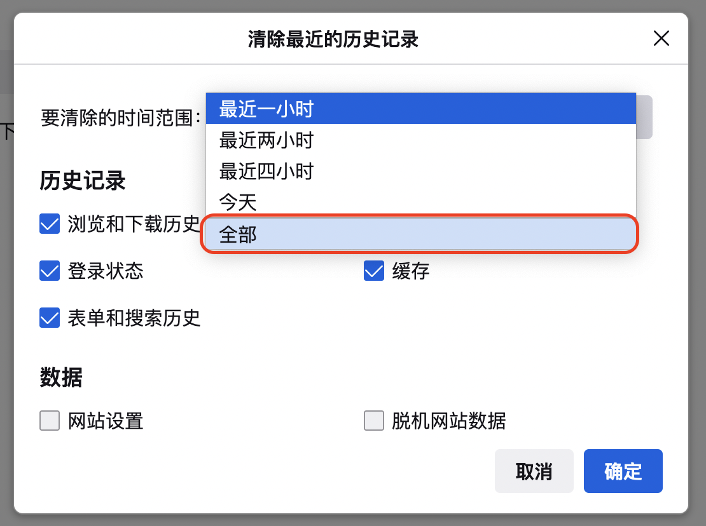706x526 pixels.
Task: Enable the 网站设置 checkbox
Action: (50, 421)
